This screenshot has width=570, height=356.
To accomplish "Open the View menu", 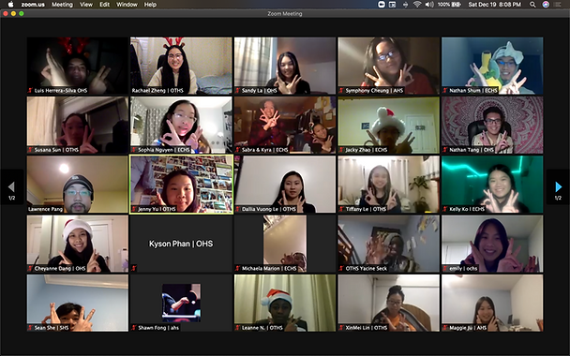I will pos(86,5).
